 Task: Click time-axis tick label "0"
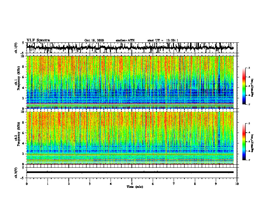click(x=27, y=184)
